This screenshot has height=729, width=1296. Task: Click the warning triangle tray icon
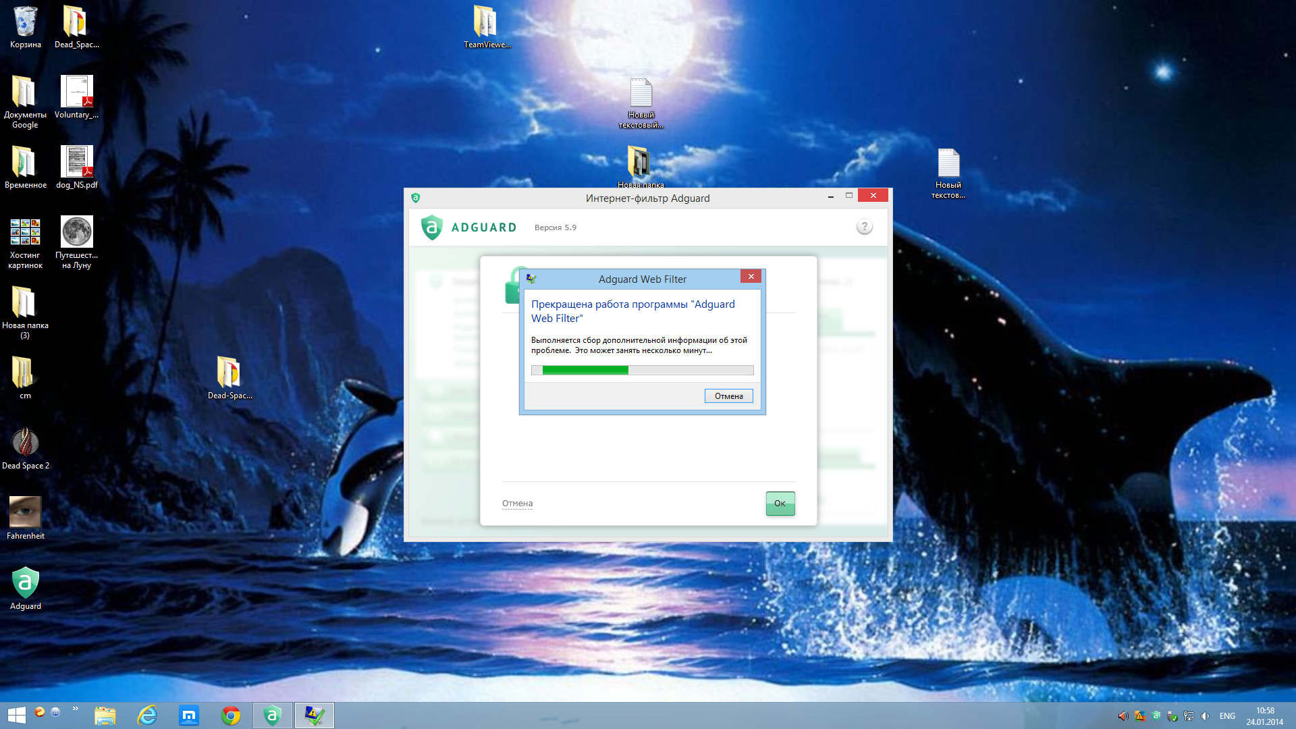[1140, 716]
